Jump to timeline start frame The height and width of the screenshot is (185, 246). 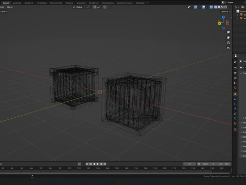(x=87, y=164)
